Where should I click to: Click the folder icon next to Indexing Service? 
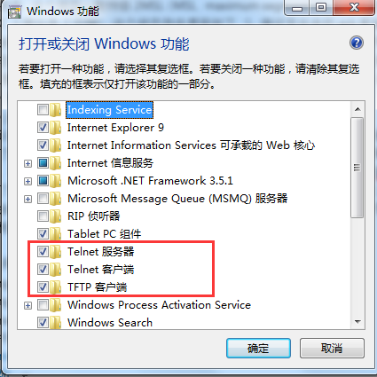(55, 110)
